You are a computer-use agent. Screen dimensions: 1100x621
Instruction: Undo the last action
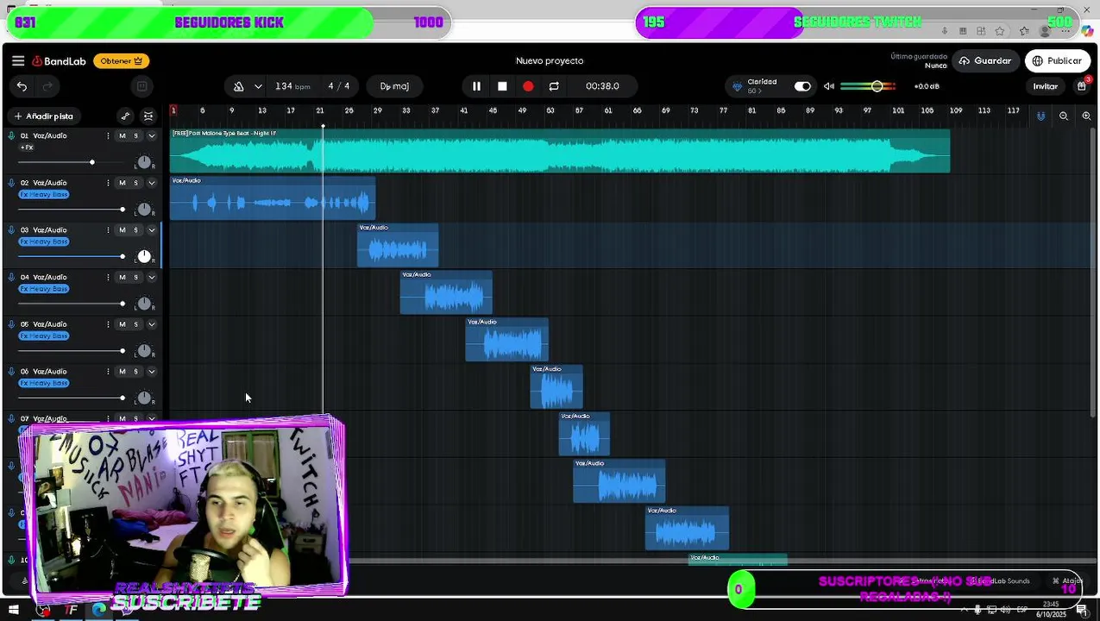[22, 86]
